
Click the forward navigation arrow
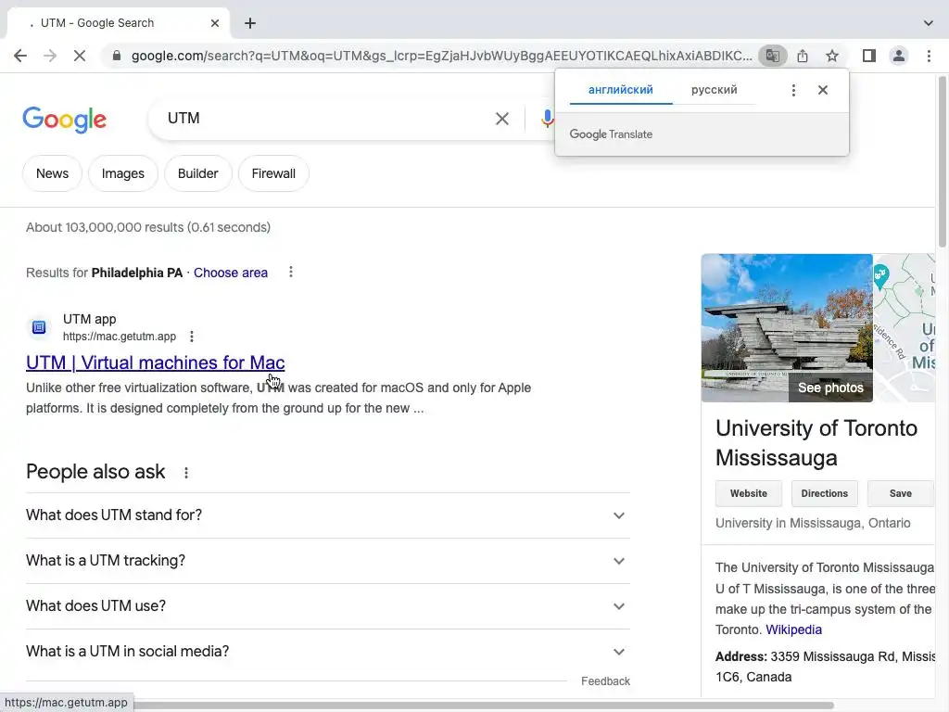(50, 56)
